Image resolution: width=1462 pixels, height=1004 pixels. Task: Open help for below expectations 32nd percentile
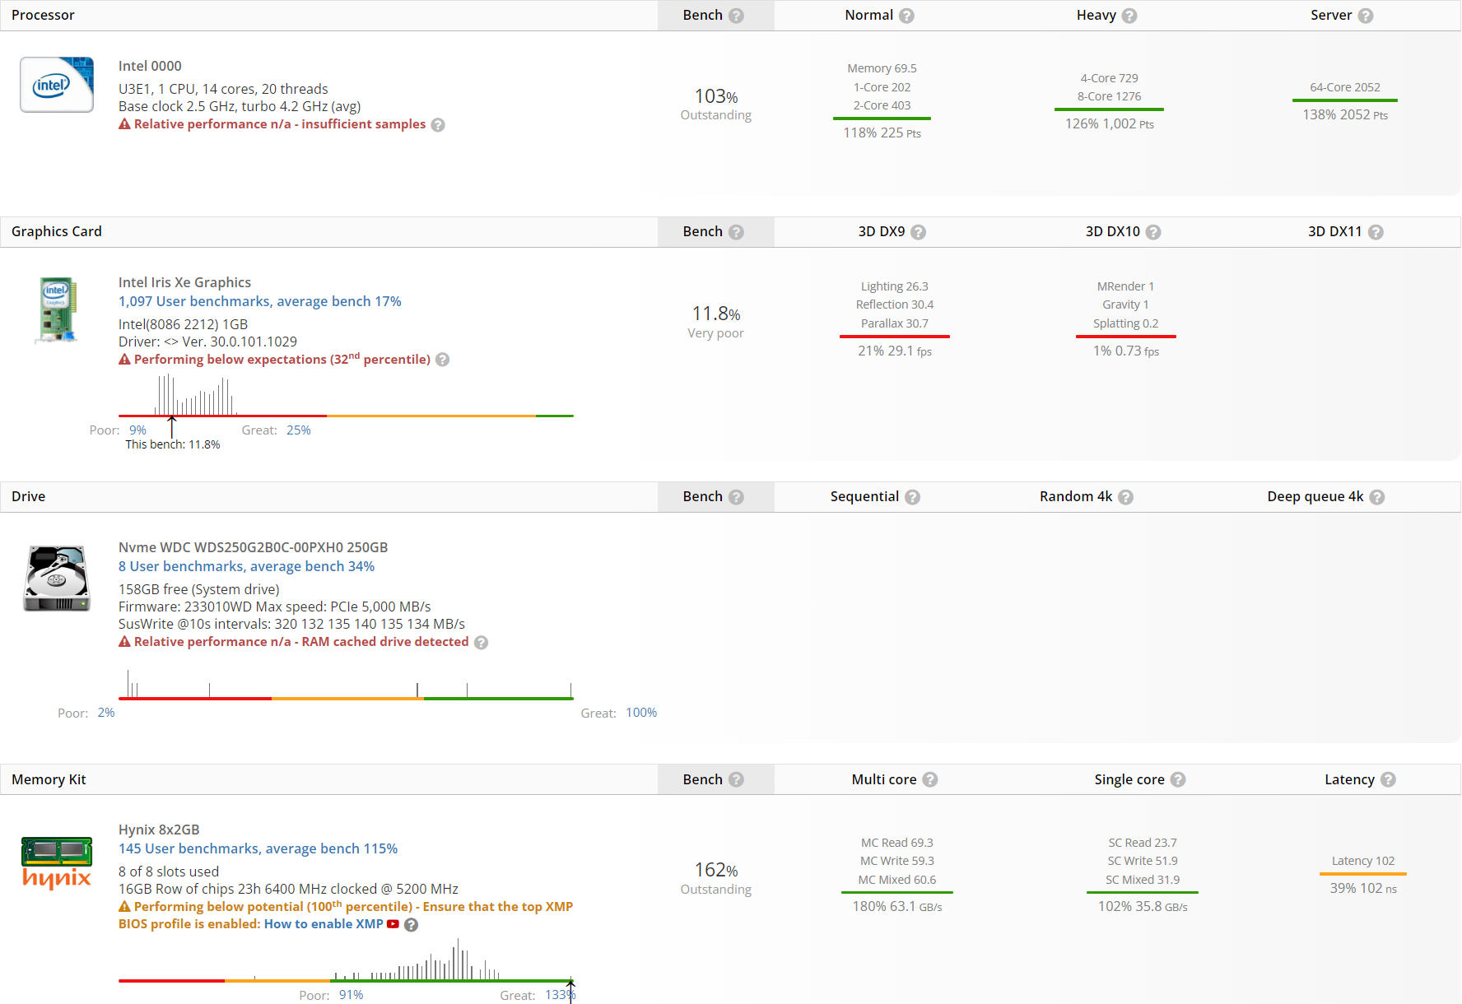pyautogui.click(x=442, y=360)
